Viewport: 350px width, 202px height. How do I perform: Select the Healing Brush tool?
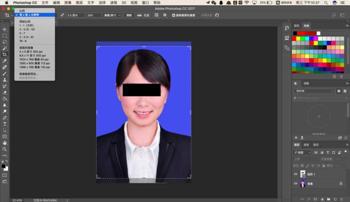pyautogui.click(x=4, y=67)
